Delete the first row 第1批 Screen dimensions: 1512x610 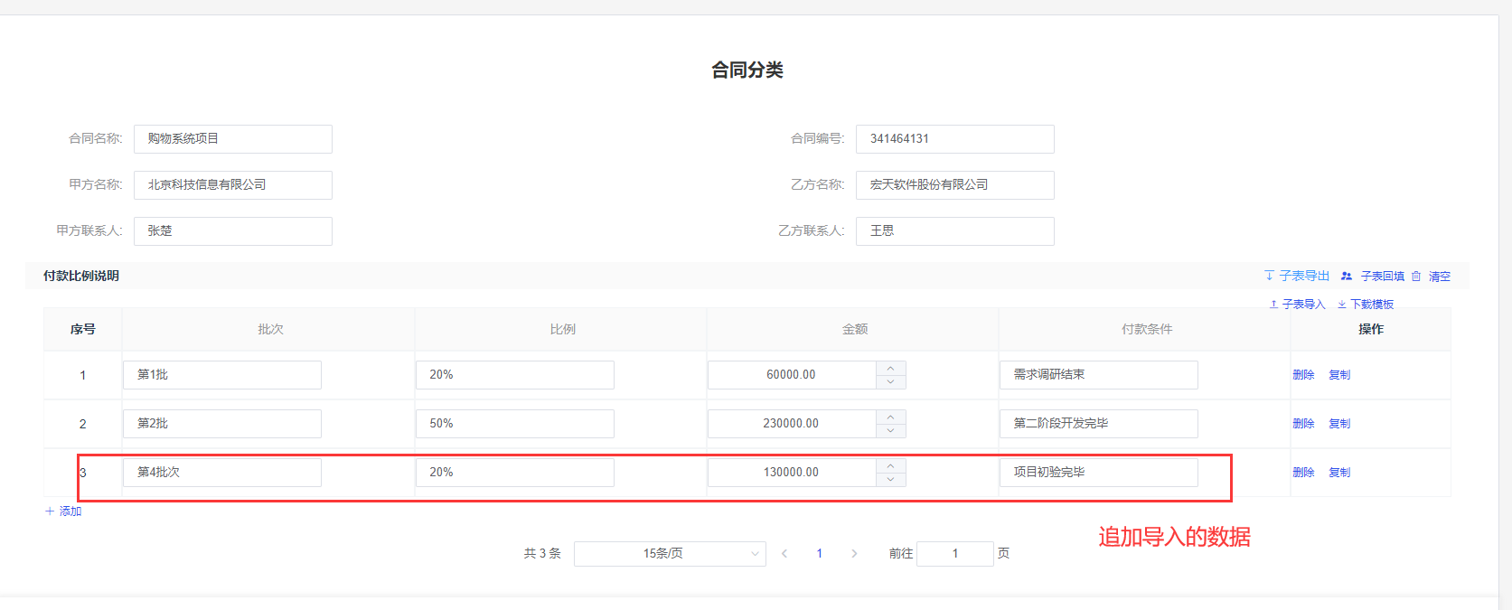coord(1303,375)
